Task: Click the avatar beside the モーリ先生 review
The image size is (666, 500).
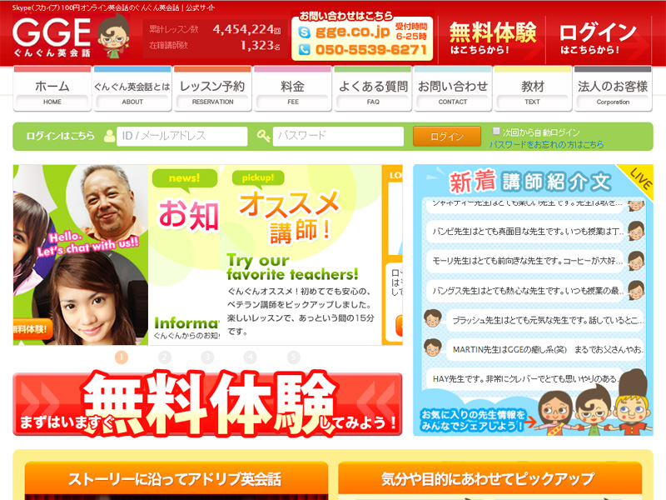Action: (636, 261)
